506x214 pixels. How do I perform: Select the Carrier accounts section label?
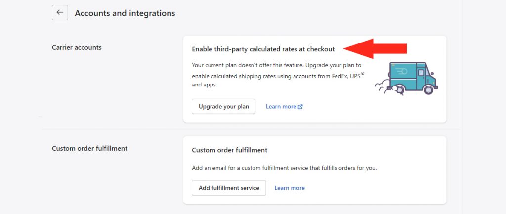pos(77,48)
